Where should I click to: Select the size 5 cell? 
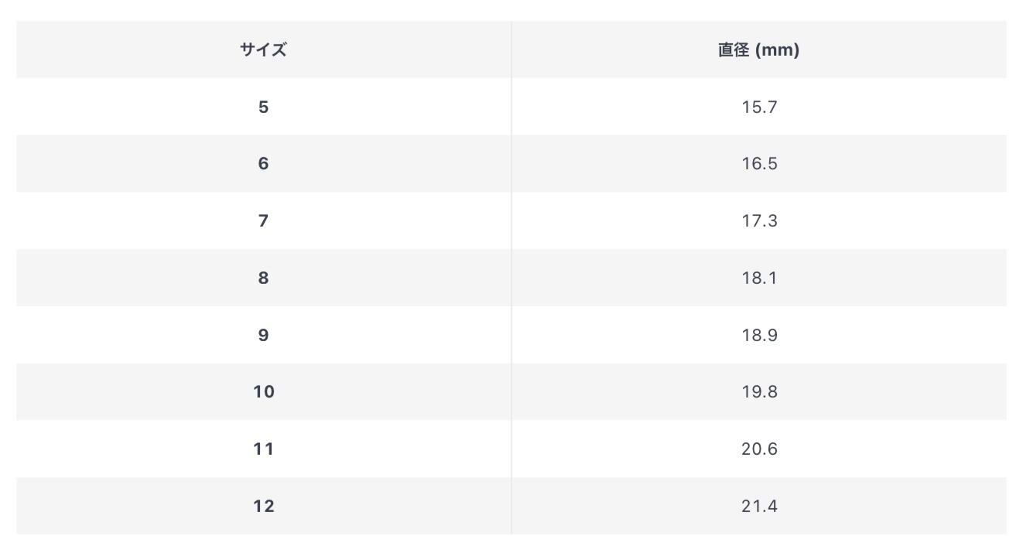tap(263, 107)
